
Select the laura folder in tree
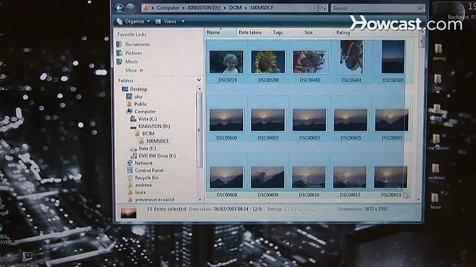tap(140, 192)
